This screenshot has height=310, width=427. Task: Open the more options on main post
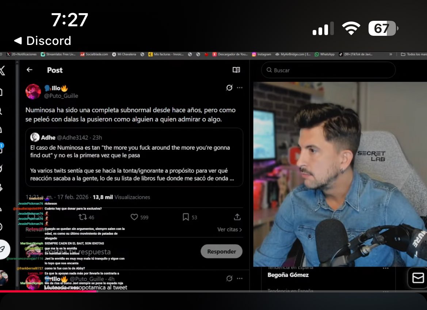[240, 88]
